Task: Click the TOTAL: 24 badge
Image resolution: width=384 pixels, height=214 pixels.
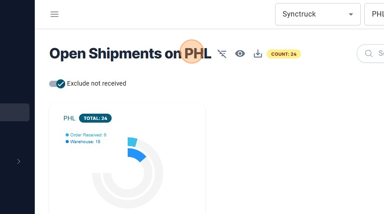Action: [x=95, y=118]
